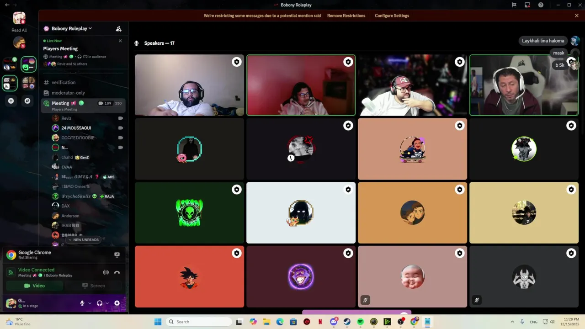This screenshot has width=585, height=329.
Task: Click muted mic icon on baby face tile
Action: (365, 300)
